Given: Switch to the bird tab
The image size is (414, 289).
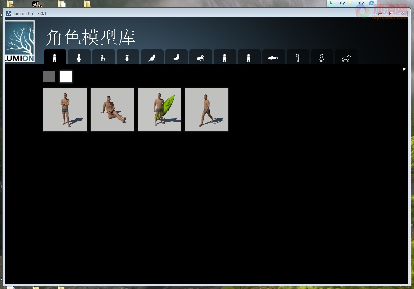Looking at the screenshot, I should coord(176,57).
